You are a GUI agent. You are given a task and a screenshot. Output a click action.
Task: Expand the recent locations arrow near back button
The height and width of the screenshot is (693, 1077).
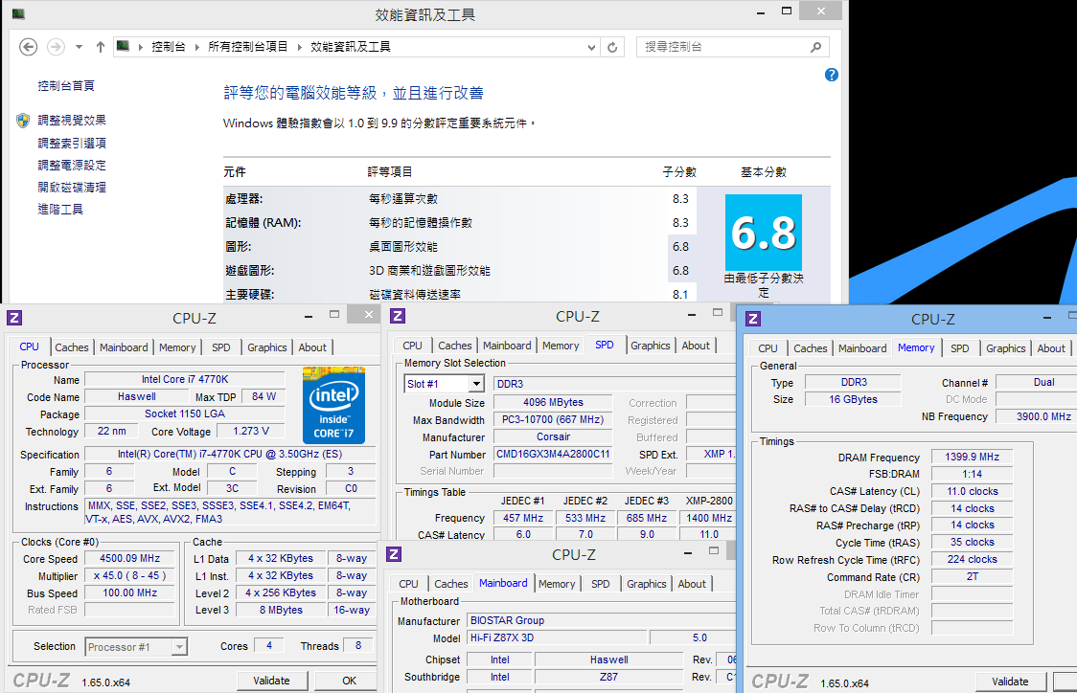click(x=79, y=47)
